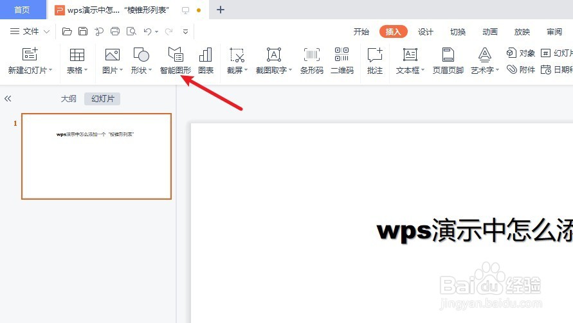Add a Comment (批注)

tap(375, 60)
